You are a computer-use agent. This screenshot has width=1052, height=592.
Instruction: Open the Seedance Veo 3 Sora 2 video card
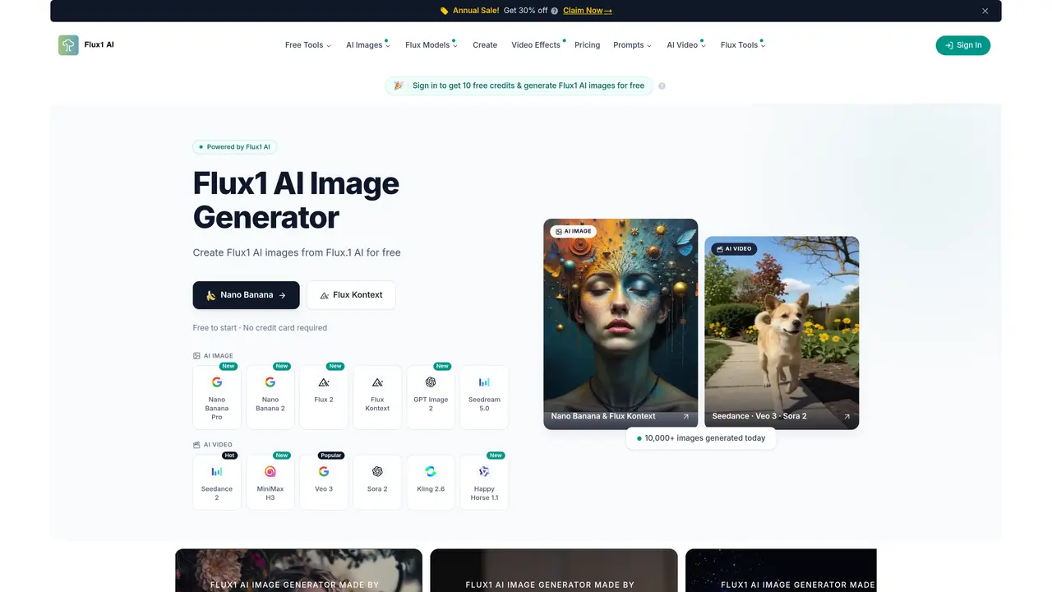pyautogui.click(x=782, y=333)
